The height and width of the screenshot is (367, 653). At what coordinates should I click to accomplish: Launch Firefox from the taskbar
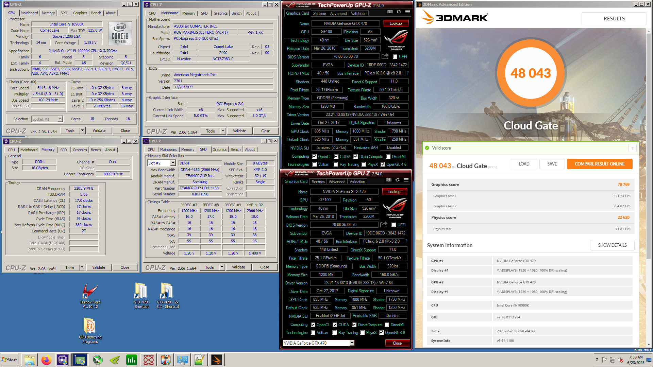(x=47, y=360)
